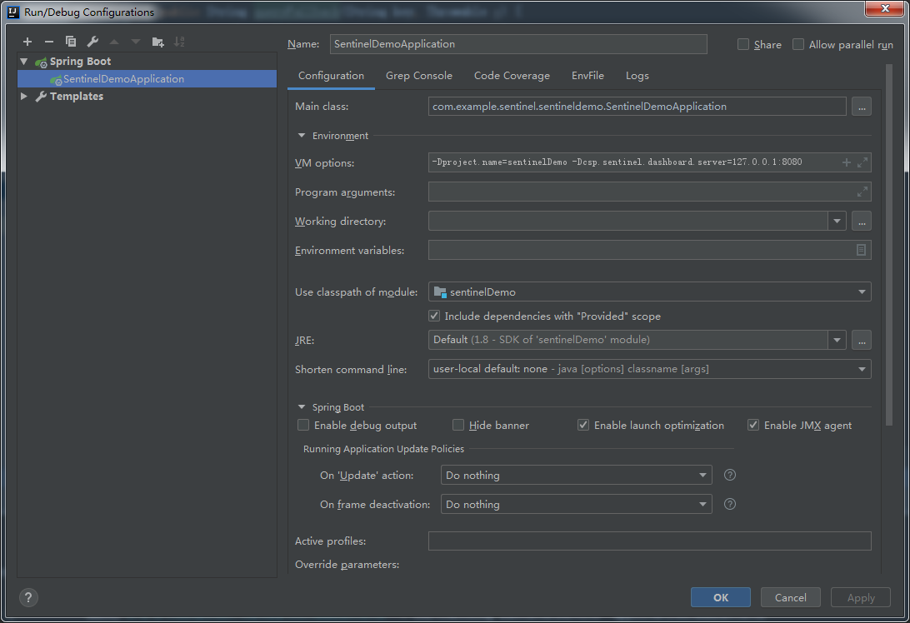Sort configurations alphabetically
The width and height of the screenshot is (910, 623).
[179, 42]
